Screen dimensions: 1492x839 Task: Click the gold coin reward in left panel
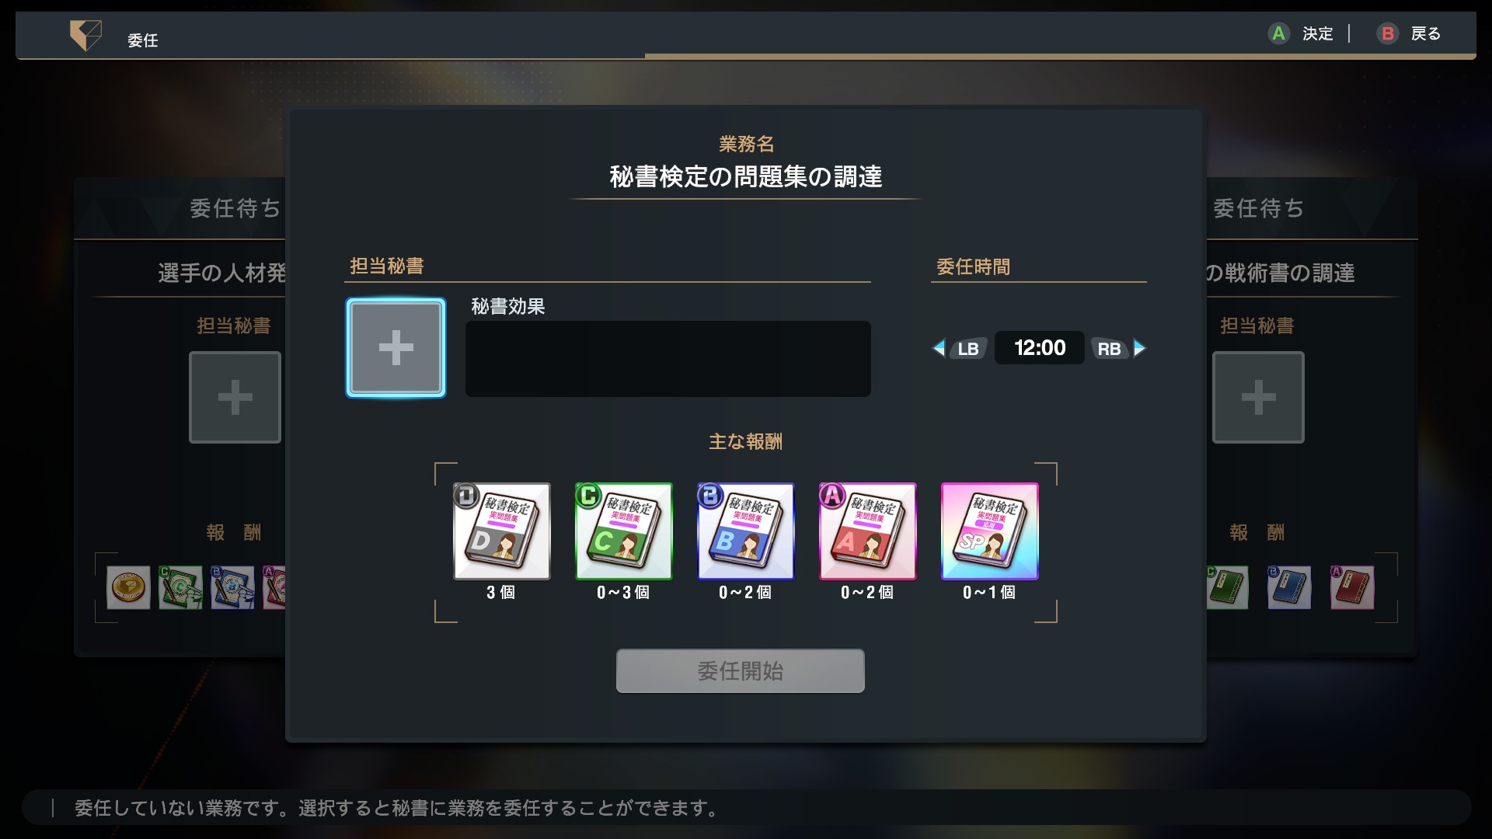(x=128, y=587)
